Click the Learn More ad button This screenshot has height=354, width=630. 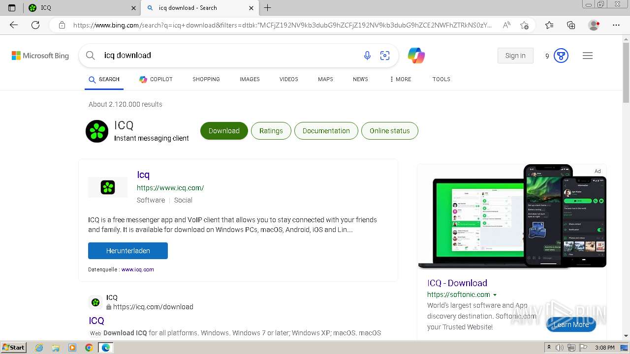571,324
